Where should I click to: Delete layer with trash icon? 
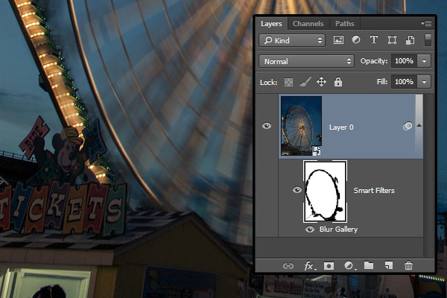408,266
